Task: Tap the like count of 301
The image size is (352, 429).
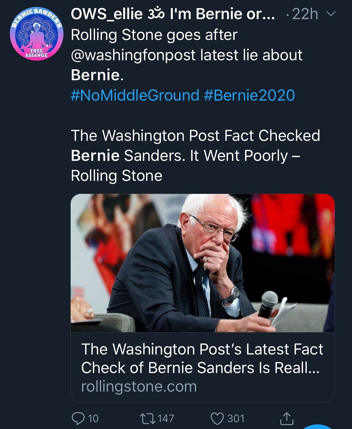Action: tap(236, 419)
